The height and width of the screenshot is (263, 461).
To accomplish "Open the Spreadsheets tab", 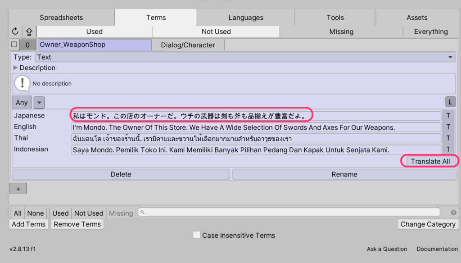I will click(x=61, y=18).
